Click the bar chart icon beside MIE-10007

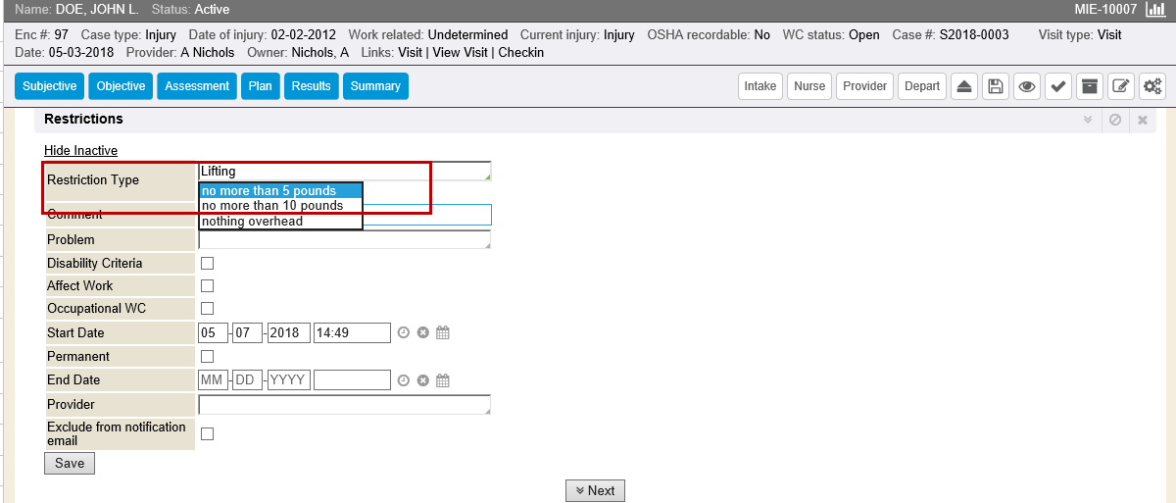pos(1154,10)
